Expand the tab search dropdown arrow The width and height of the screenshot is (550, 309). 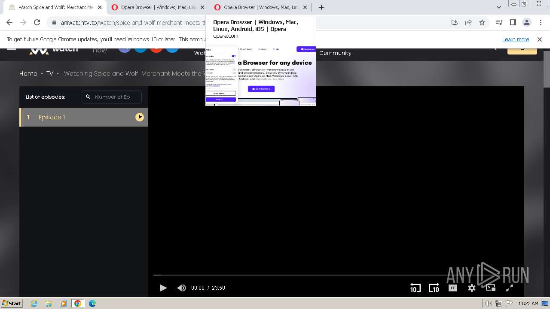498,7
